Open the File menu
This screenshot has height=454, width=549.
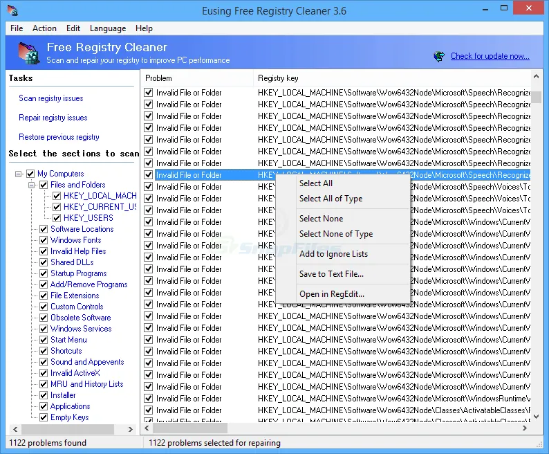tap(17, 28)
